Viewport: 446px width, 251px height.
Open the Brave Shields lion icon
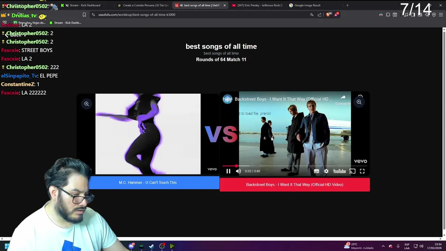coord(328,15)
